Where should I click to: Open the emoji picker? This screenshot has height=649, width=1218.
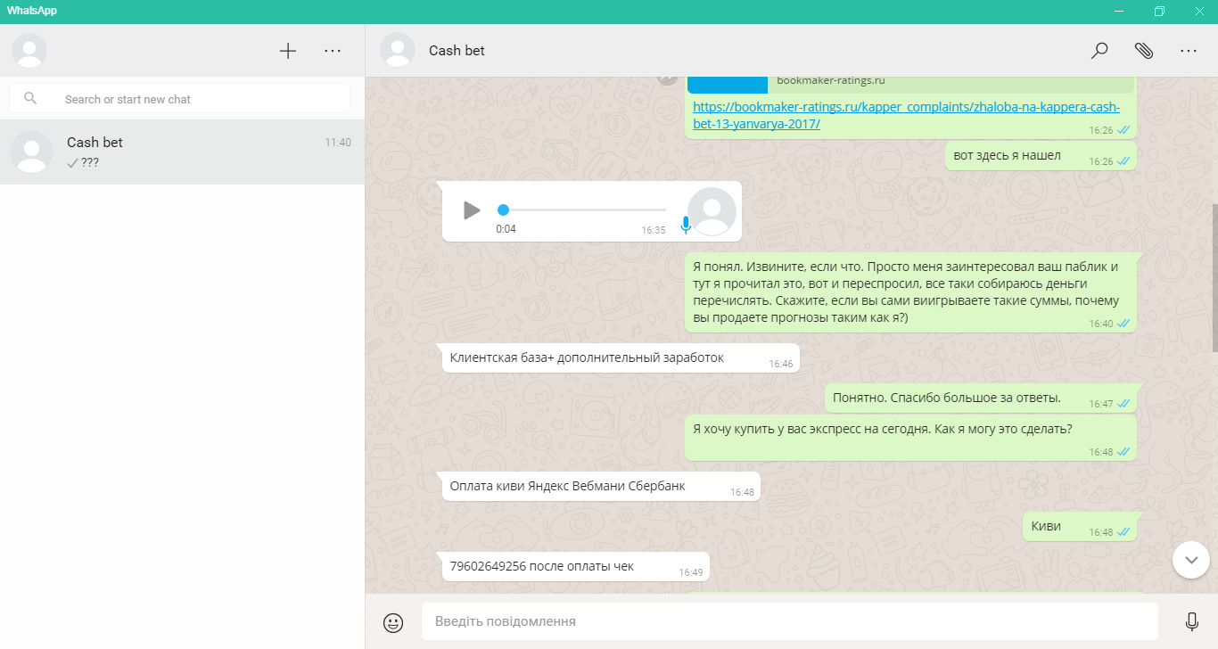393,622
